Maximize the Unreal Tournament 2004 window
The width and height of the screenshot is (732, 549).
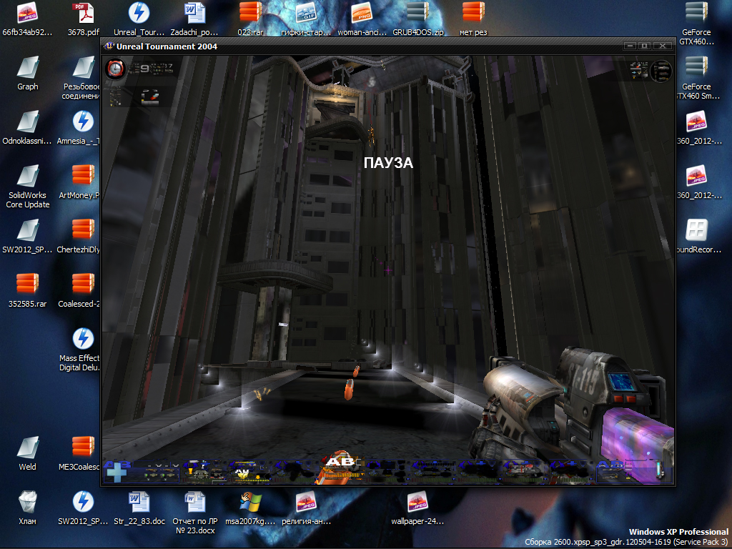coord(645,46)
